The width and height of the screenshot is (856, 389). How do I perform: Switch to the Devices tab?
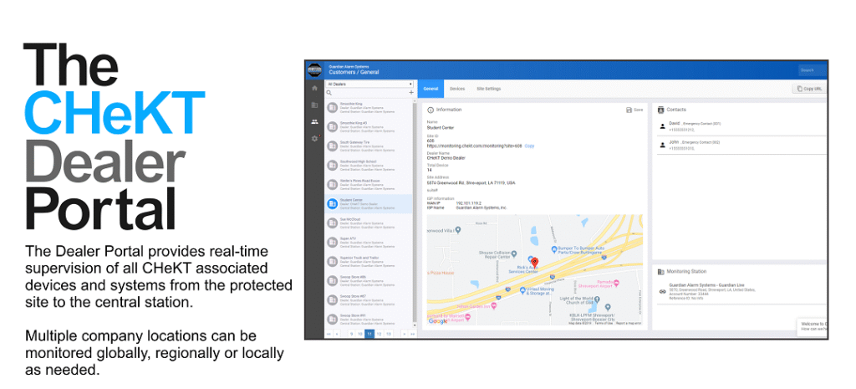coord(457,88)
